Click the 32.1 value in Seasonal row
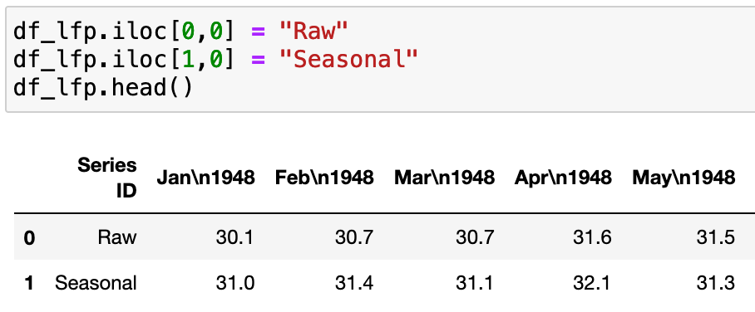Viewport: 755px width, 312px height. tap(592, 283)
